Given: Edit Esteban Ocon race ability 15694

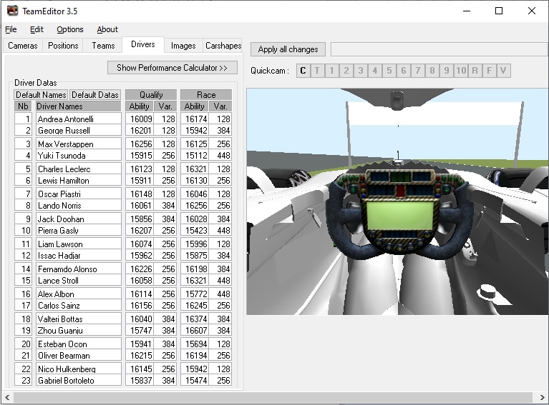Looking at the screenshot, I should pos(195,344).
